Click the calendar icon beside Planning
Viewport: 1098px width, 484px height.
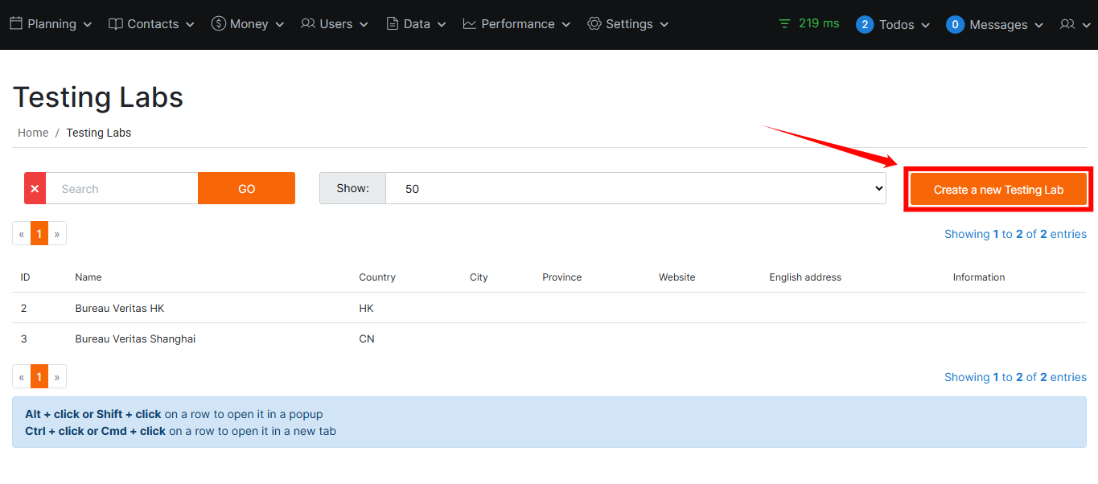pos(16,24)
